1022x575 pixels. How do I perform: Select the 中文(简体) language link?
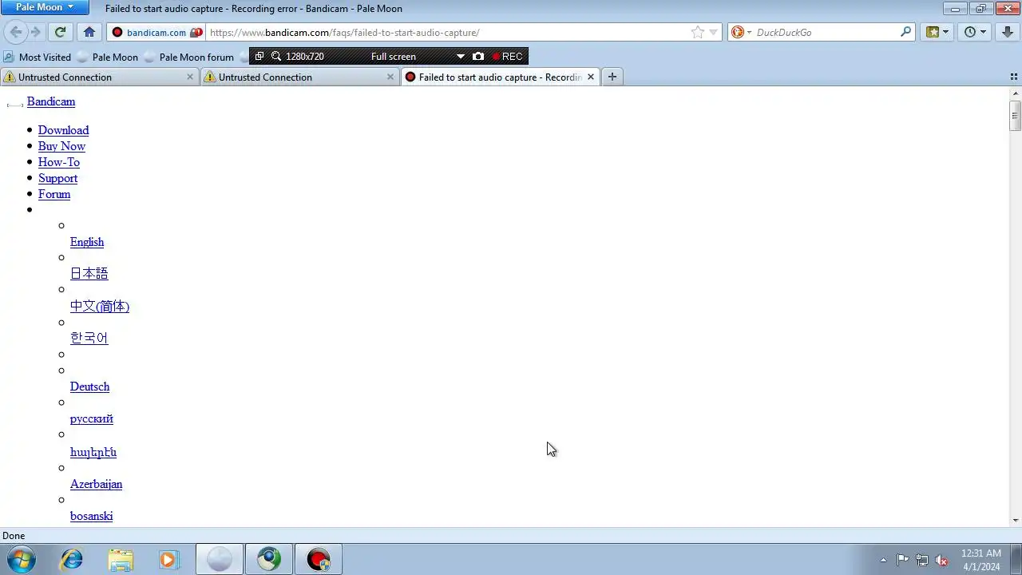point(100,306)
